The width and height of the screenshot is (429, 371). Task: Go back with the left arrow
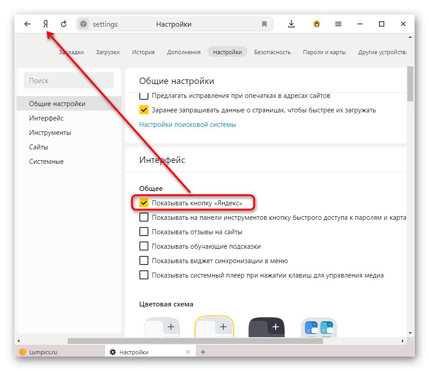pos(28,24)
